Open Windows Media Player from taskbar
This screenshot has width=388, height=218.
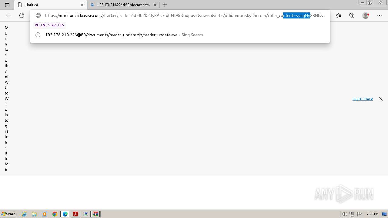click(45, 214)
